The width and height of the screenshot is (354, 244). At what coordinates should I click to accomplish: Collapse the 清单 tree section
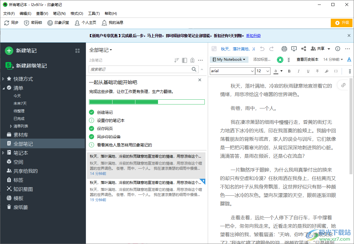(3, 88)
